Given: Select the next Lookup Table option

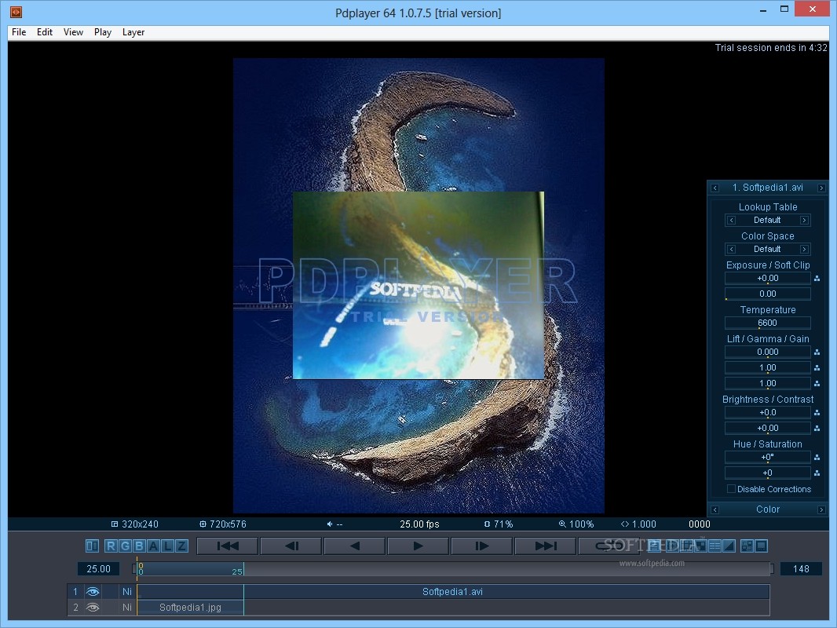Looking at the screenshot, I should (804, 221).
